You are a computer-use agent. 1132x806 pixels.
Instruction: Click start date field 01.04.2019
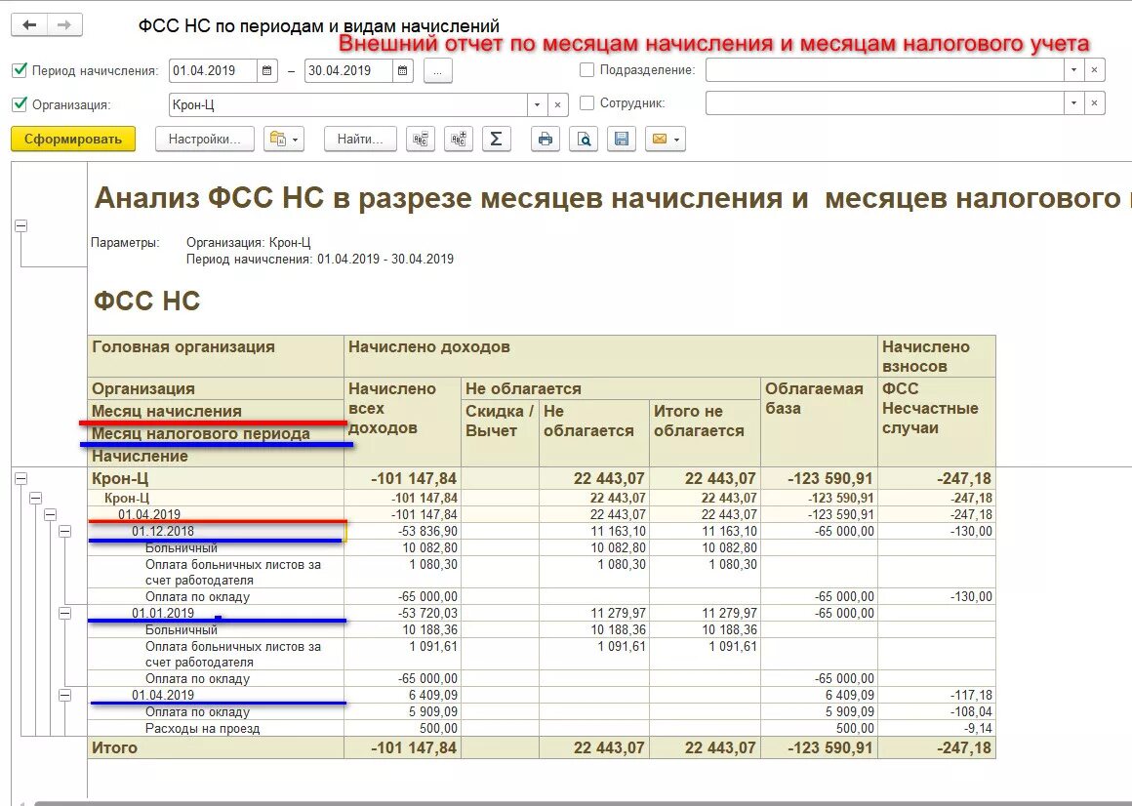tap(213, 70)
